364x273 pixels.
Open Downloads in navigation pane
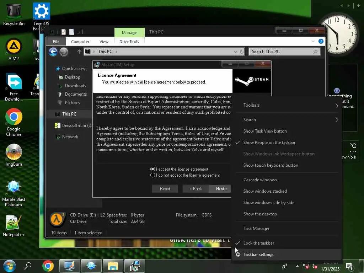click(72, 86)
